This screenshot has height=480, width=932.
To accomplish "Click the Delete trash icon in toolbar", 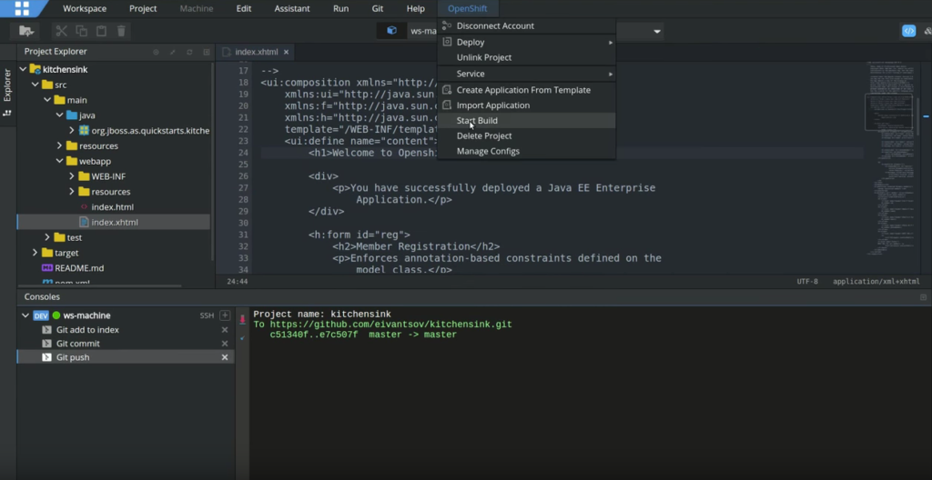I will pos(121,31).
